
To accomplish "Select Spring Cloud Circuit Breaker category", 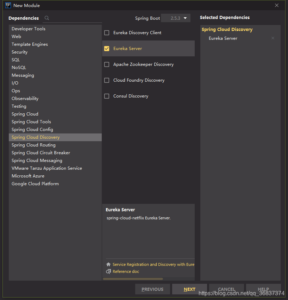I will click(55, 153).
